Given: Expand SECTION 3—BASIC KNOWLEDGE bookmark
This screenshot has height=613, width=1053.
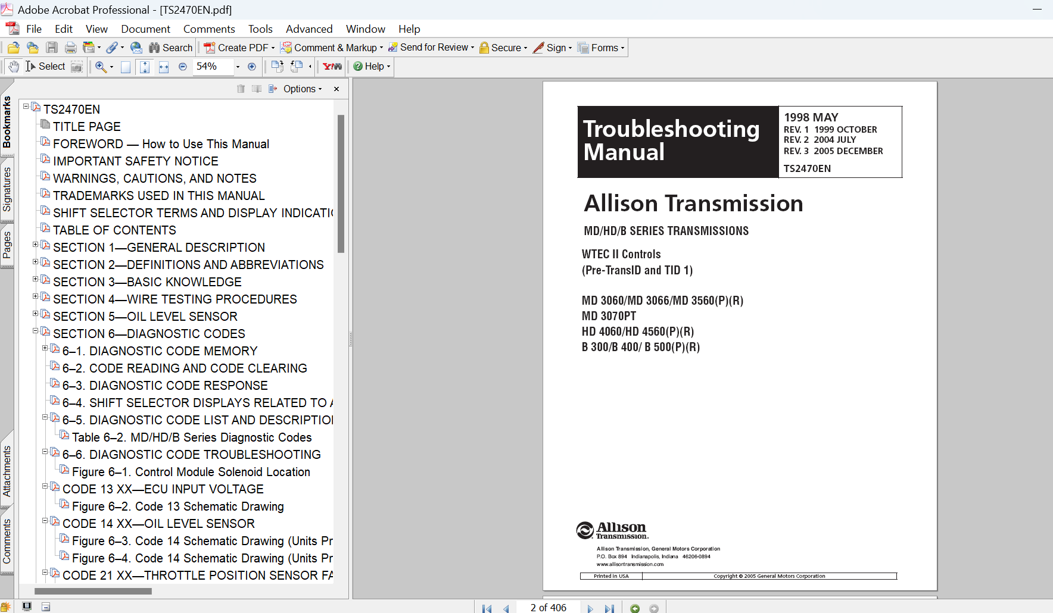Looking at the screenshot, I should click(x=35, y=279).
